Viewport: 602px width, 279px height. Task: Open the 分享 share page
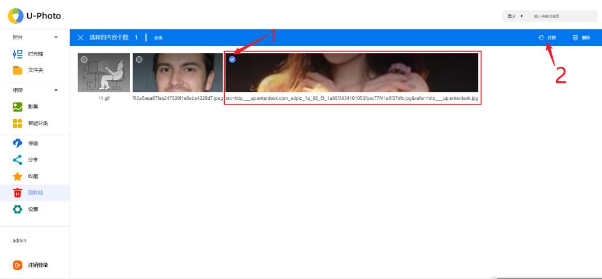point(34,160)
